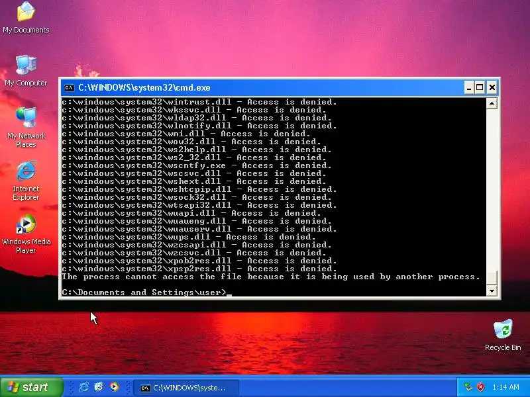The width and height of the screenshot is (530, 397).
Task: Select the Recycle Bin icon
Action: (503, 335)
